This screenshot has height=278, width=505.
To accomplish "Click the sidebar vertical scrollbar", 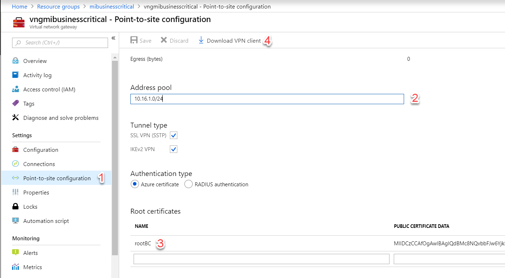I will (115, 156).
